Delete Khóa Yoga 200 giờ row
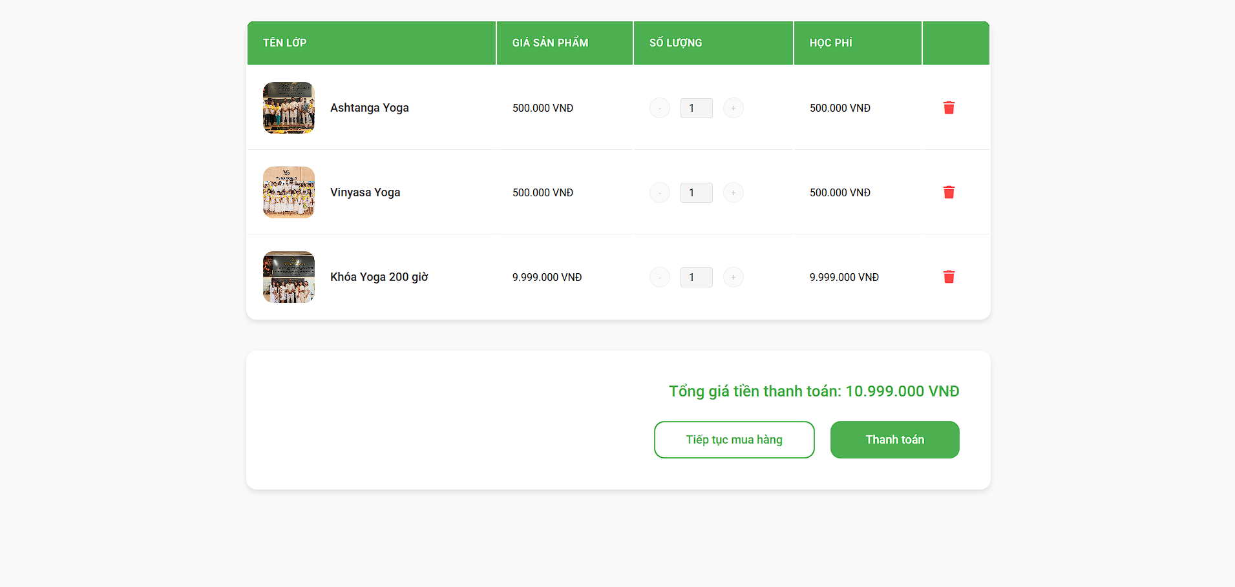Viewport: 1235px width, 587px height. click(x=949, y=277)
